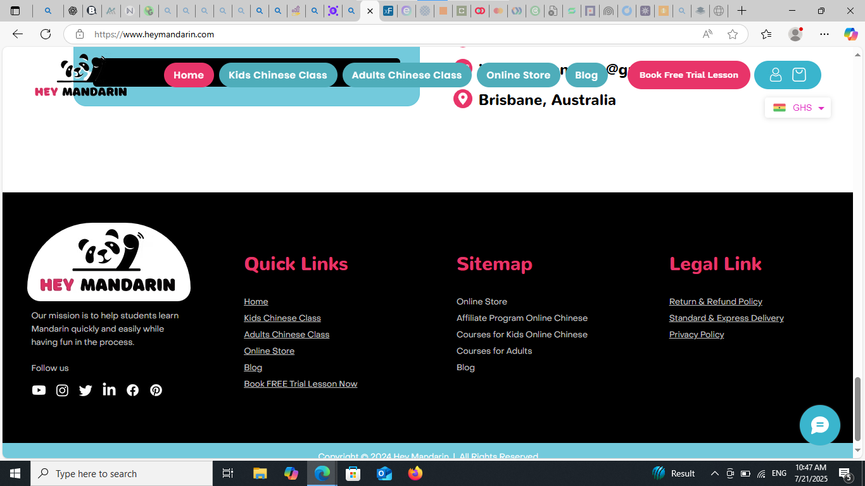
Task: Reload the current page
Action: point(46,34)
